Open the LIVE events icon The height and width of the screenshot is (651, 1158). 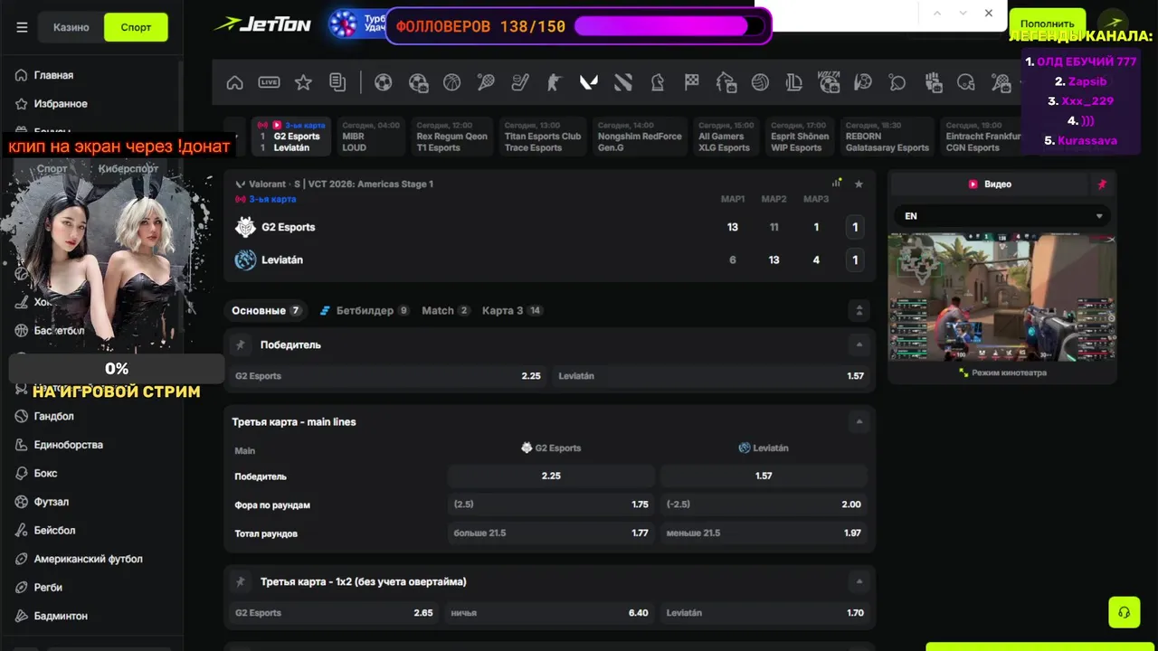coord(269,82)
